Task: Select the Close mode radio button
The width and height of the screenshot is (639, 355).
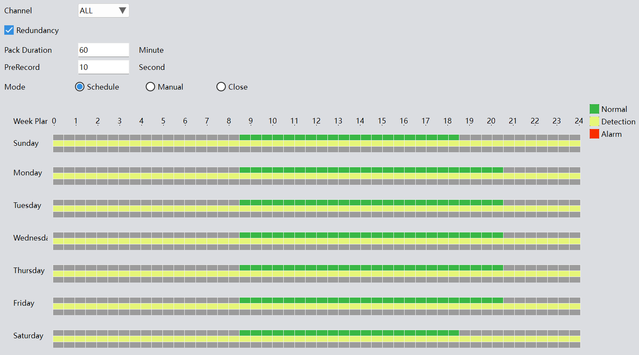Action: point(221,87)
